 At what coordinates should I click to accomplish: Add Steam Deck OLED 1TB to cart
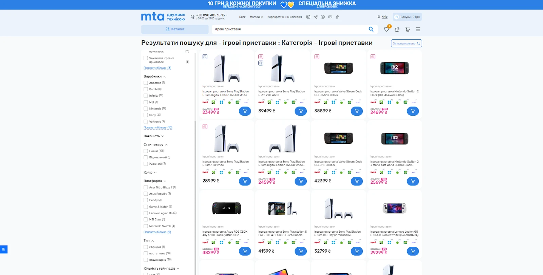357,181
